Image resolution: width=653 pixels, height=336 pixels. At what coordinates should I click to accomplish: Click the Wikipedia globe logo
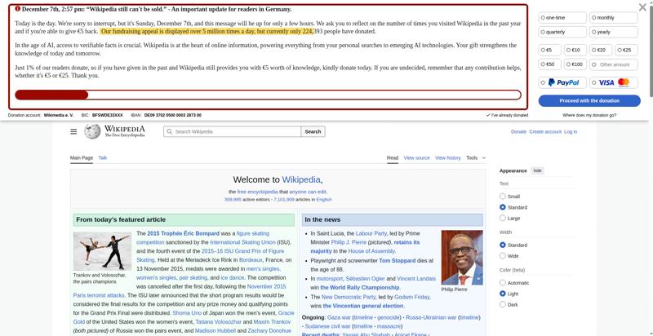(x=92, y=131)
